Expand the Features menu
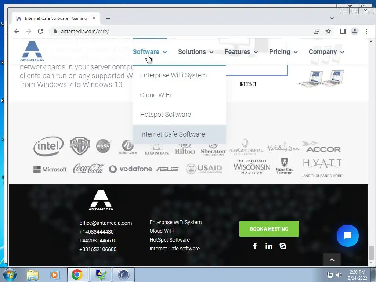This screenshot has width=376, height=282. click(x=241, y=52)
